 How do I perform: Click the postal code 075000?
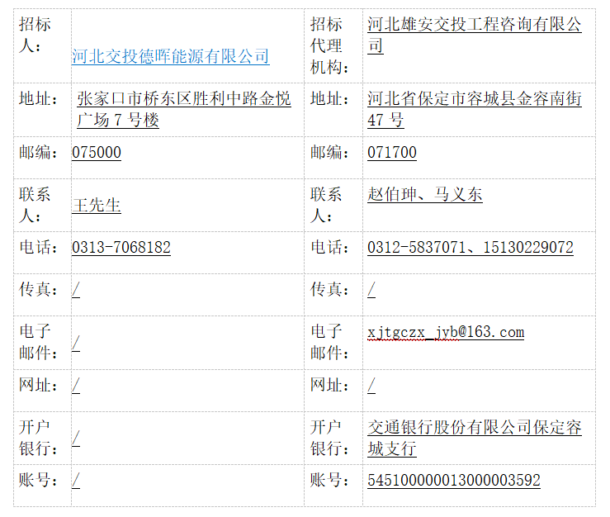pos(97,153)
